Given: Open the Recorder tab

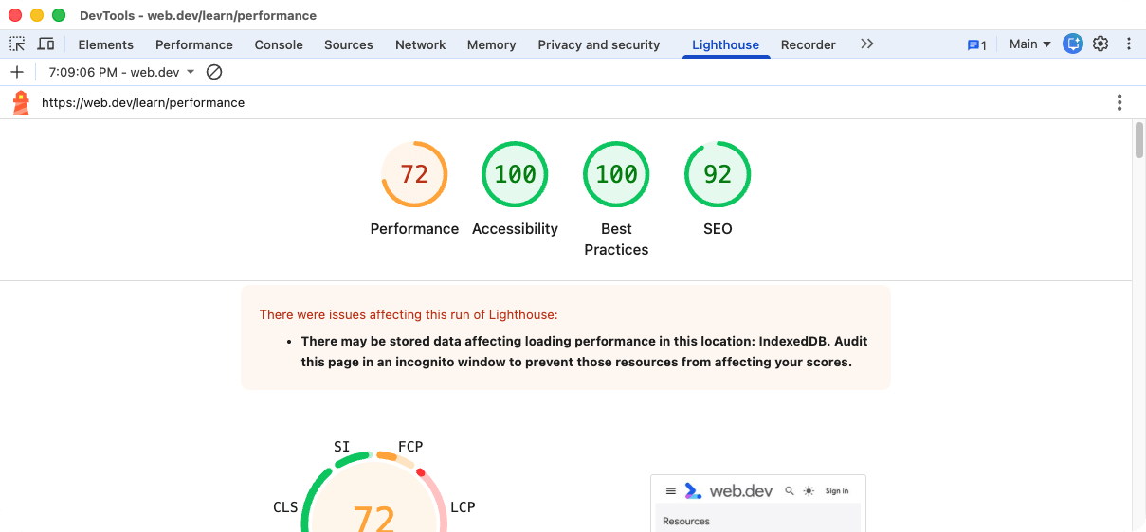Looking at the screenshot, I should pos(809,44).
